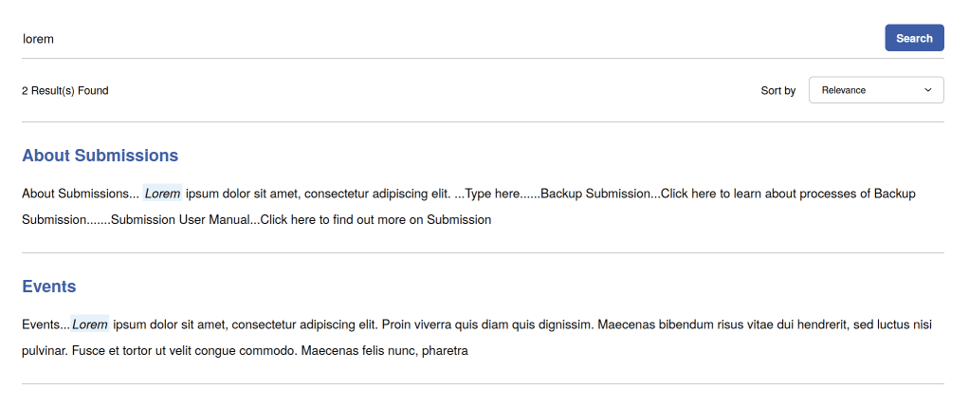The width and height of the screenshot is (969, 408).
Task: Click the "2 Result(s) Found" count text
Action: pyautogui.click(x=65, y=91)
